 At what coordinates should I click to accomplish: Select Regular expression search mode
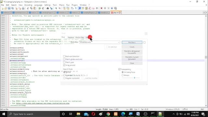pos(64,78)
